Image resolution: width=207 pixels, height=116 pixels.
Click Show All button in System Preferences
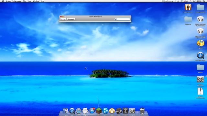pyautogui.click(x=71, y=19)
